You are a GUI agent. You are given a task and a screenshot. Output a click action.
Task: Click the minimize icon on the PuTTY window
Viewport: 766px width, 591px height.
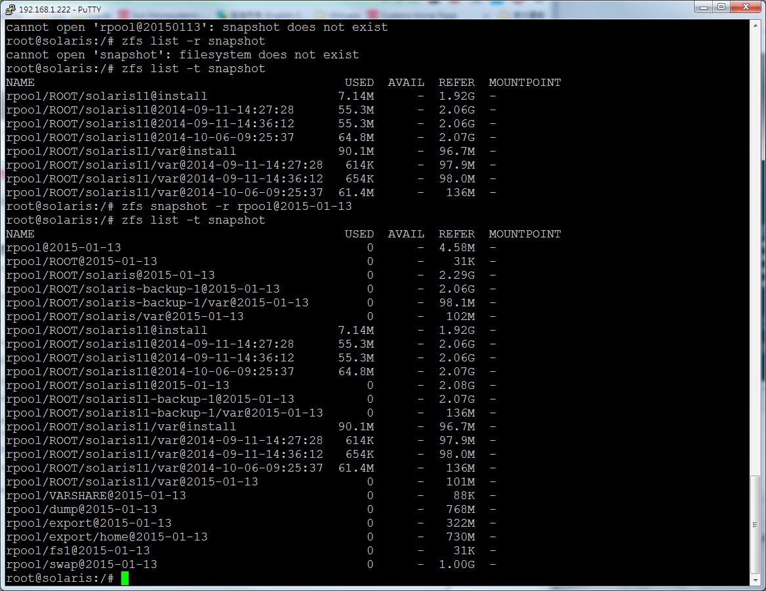tap(703, 7)
